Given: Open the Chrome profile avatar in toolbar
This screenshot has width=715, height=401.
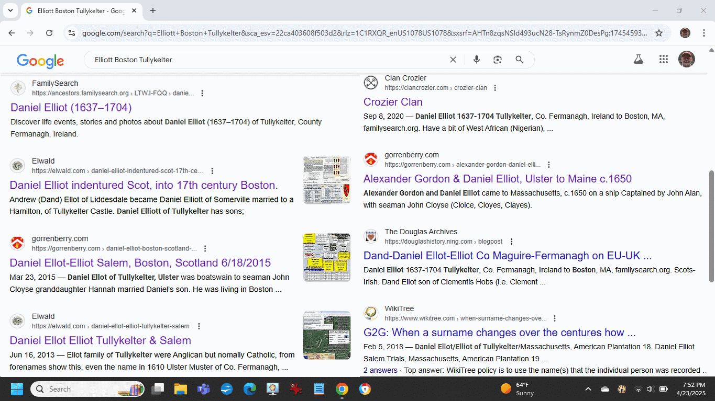Looking at the screenshot, I should click(x=685, y=33).
